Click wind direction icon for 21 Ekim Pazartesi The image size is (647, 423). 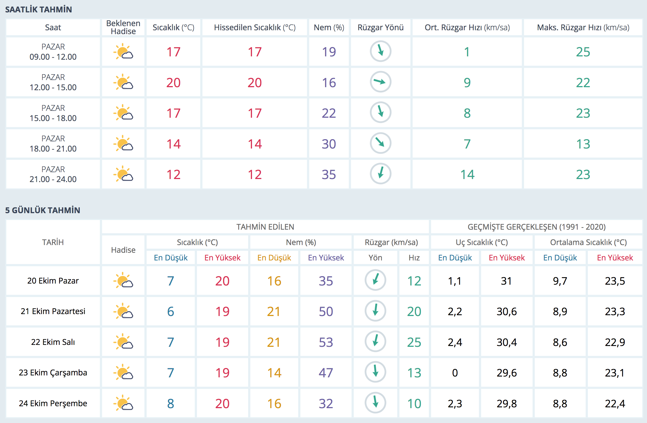(x=375, y=311)
